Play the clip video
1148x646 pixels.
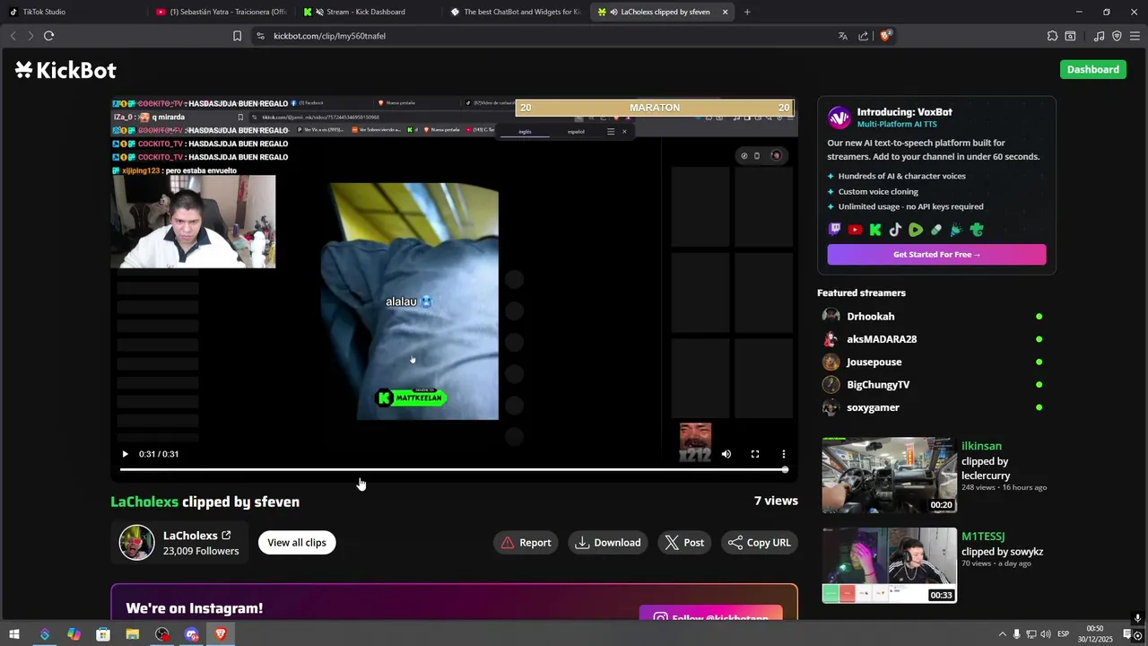tap(125, 454)
